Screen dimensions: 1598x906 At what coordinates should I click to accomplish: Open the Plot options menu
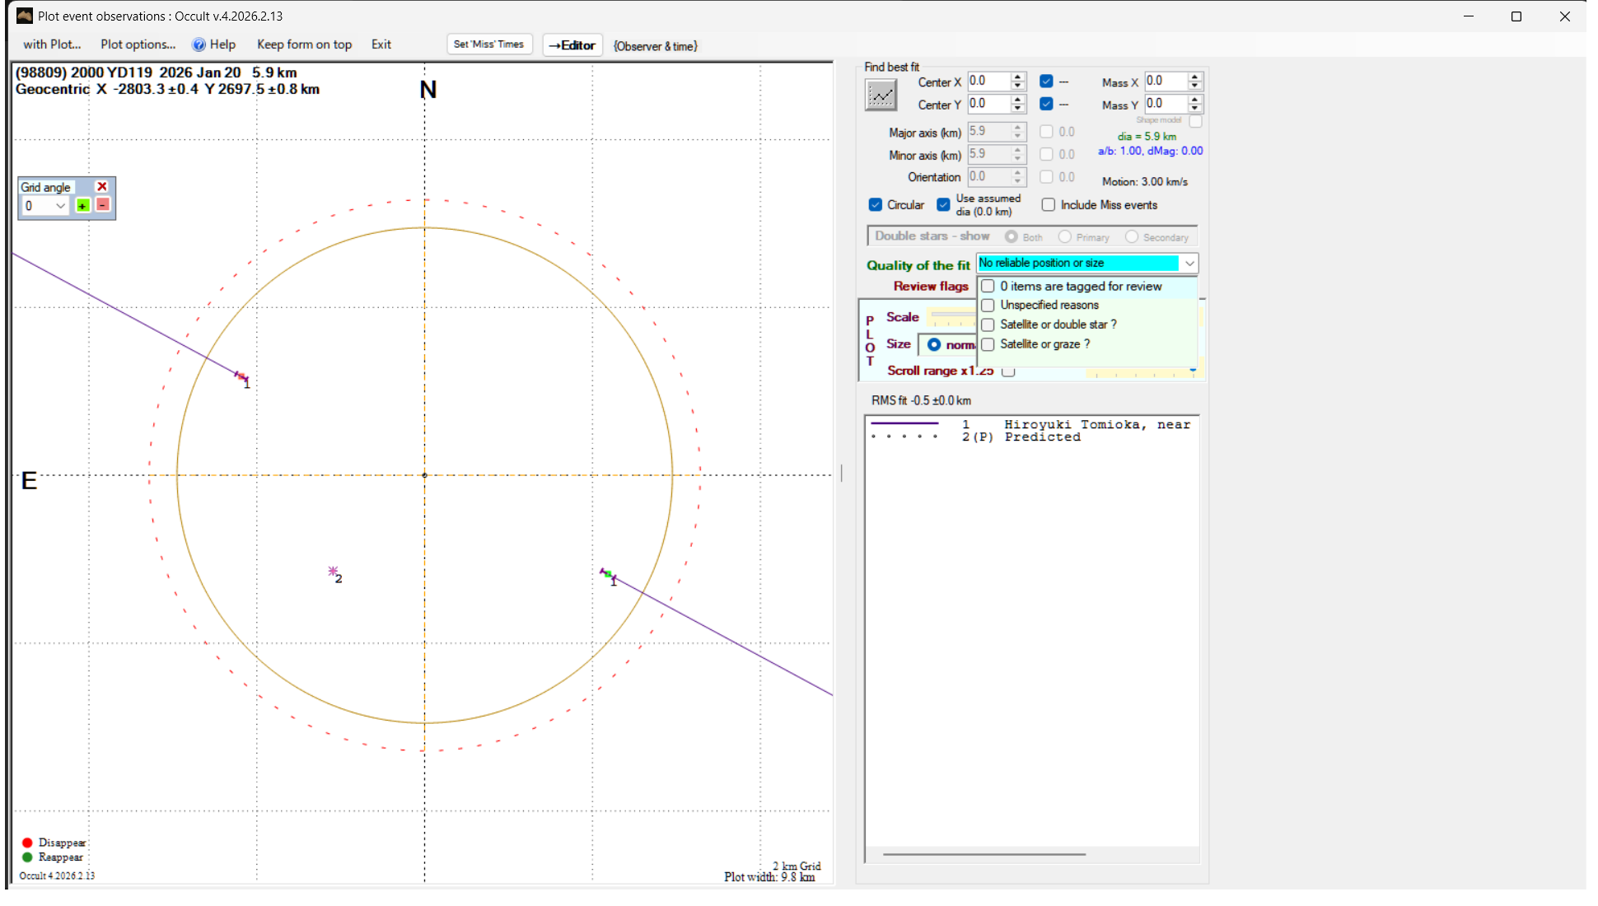[x=138, y=44]
